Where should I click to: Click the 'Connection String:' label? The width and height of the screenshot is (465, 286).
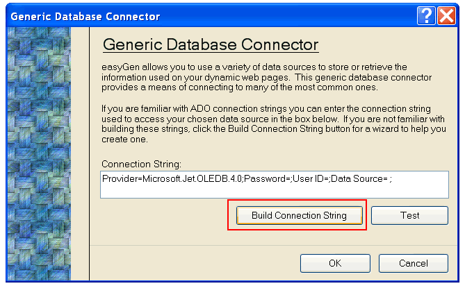click(141, 164)
